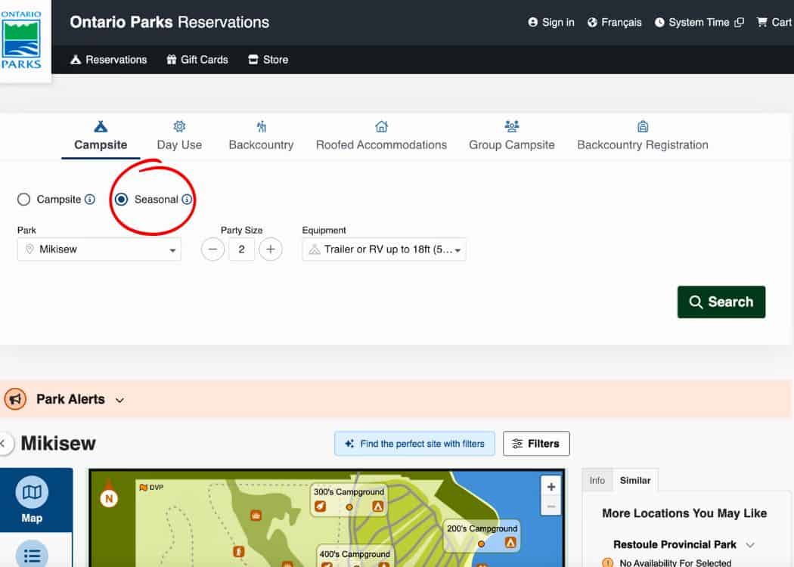The width and height of the screenshot is (794, 567).
Task: Click the green Search button
Action: [x=721, y=302]
